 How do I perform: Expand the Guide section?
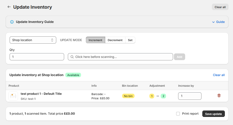click(218, 22)
